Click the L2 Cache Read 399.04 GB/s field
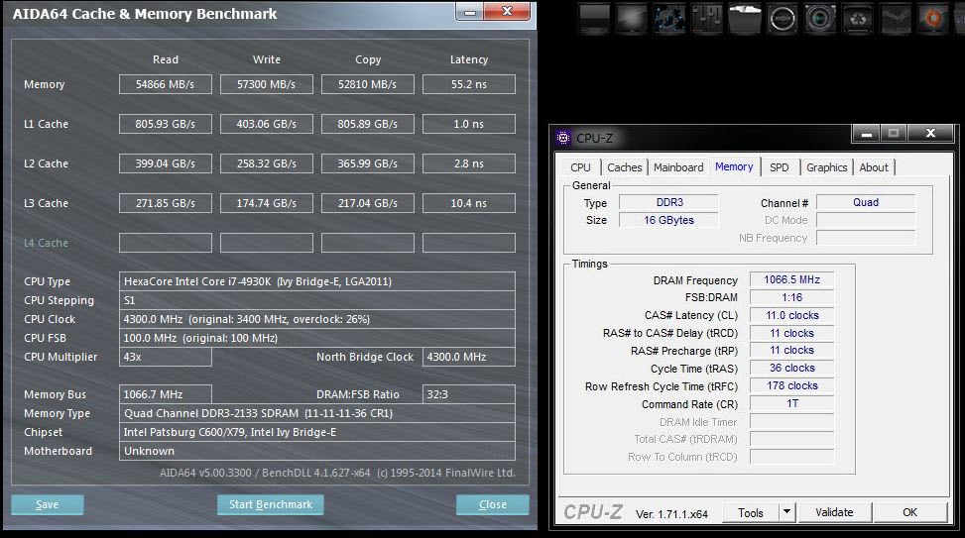Image resolution: width=965 pixels, height=538 pixels. pyautogui.click(x=166, y=163)
